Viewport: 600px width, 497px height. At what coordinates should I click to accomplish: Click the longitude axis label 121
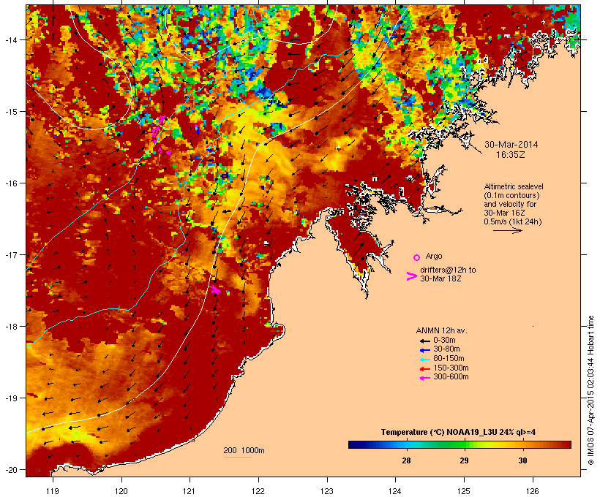pos(190,491)
